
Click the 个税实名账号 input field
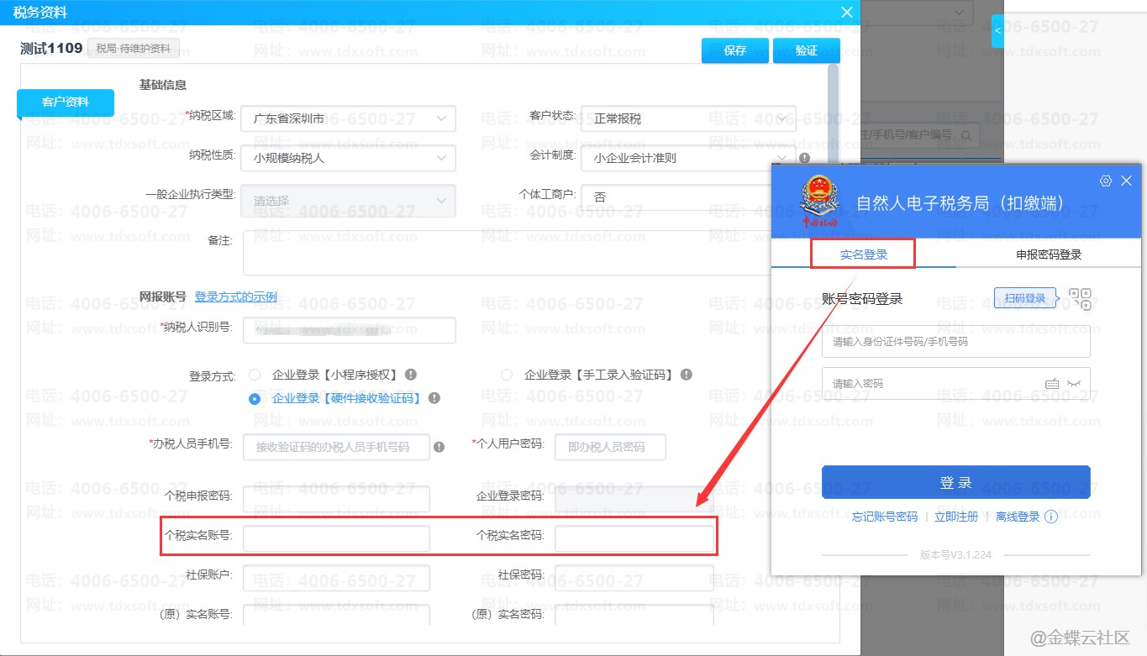[336, 538]
